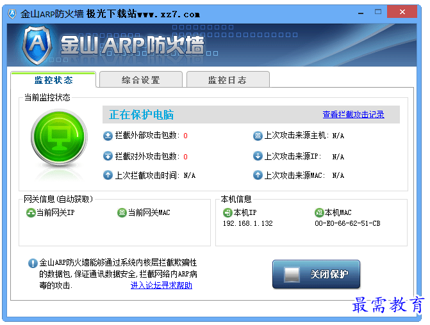Click the 正在保护电脑 status text

(x=141, y=115)
